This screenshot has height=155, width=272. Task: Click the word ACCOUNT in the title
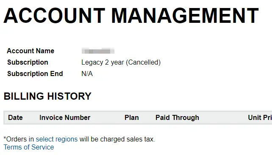point(54,16)
